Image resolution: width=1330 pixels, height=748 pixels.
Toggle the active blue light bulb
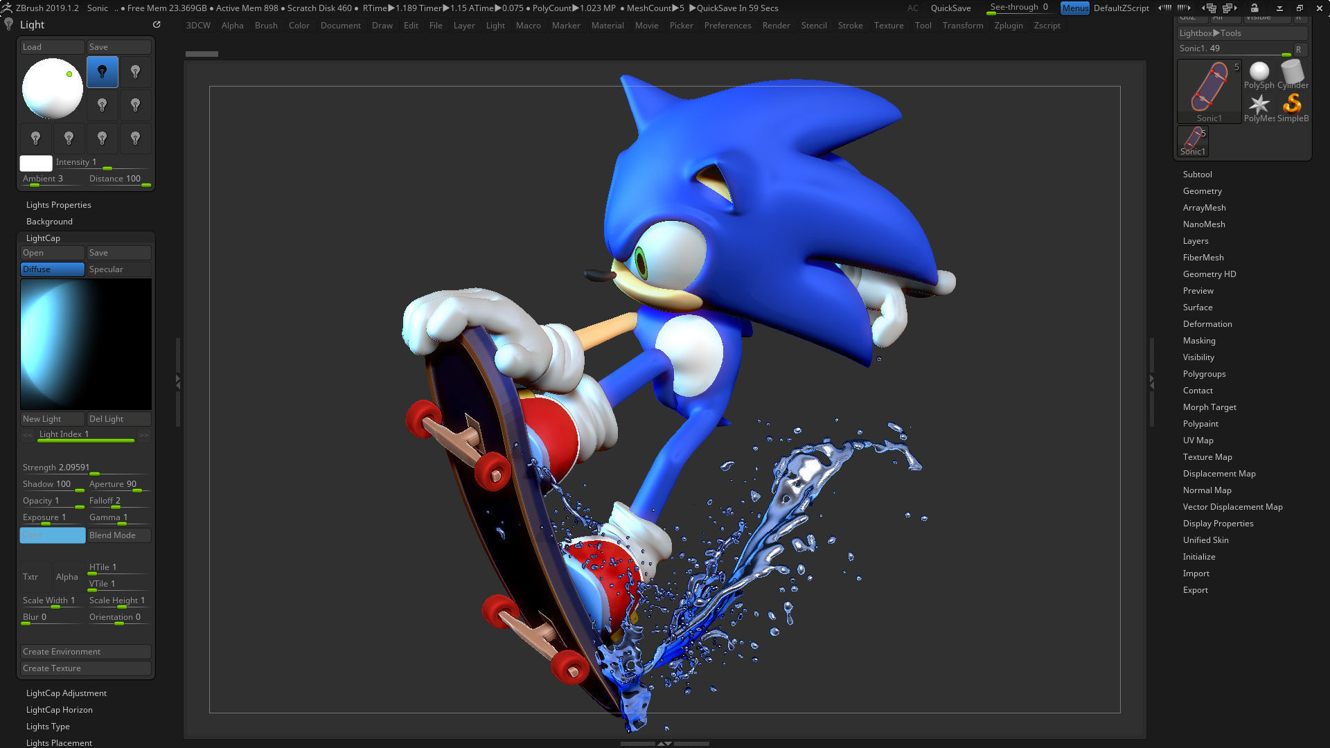(x=103, y=72)
